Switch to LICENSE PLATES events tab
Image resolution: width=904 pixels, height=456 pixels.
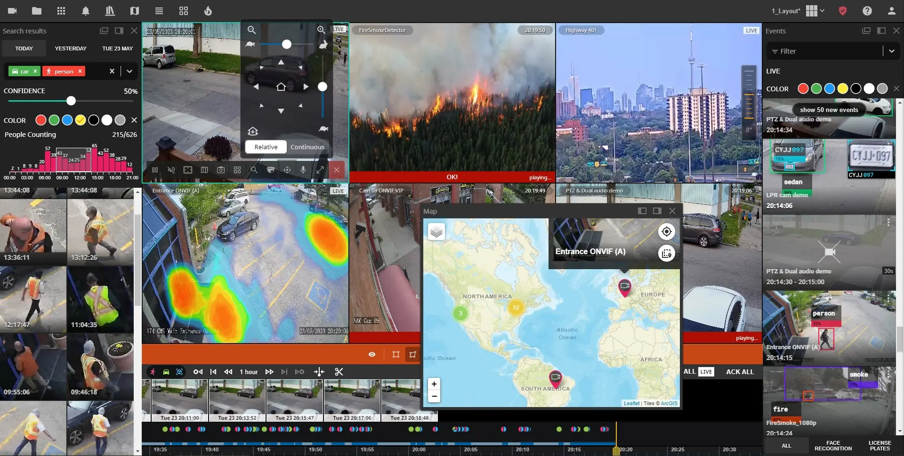tap(880, 446)
